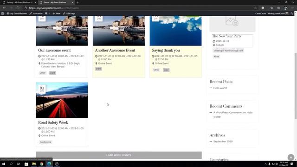Switch to Edge on the taskbar

[49, 164]
